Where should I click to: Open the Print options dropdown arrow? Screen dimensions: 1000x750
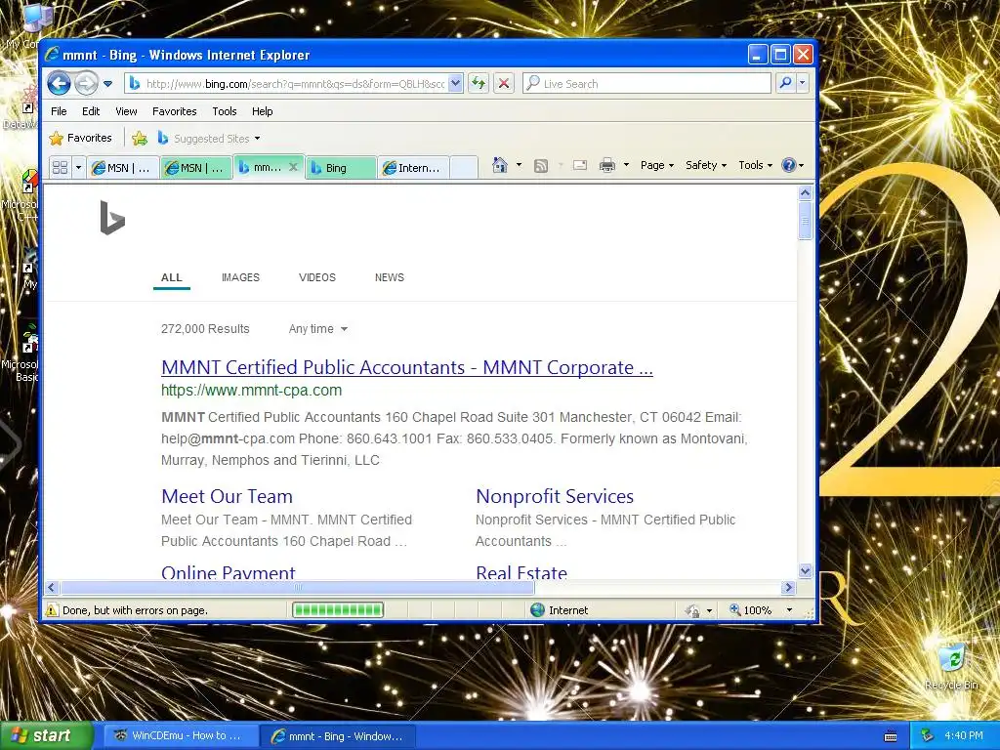click(x=626, y=165)
